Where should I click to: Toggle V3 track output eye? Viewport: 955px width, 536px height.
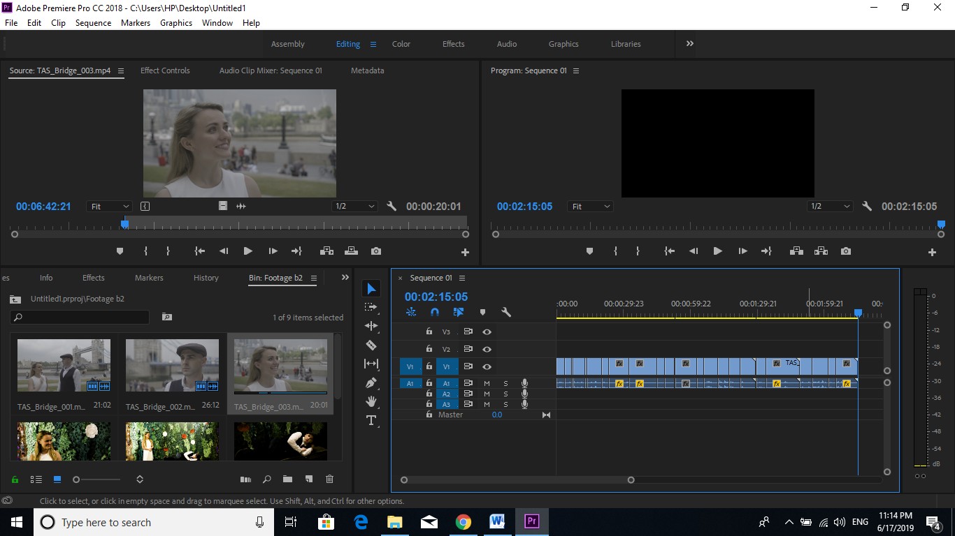(487, 332)
